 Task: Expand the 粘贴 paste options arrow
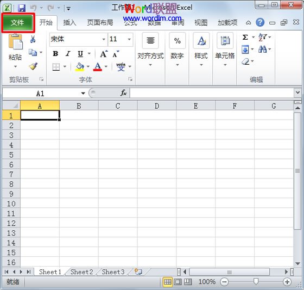(15, 67)
